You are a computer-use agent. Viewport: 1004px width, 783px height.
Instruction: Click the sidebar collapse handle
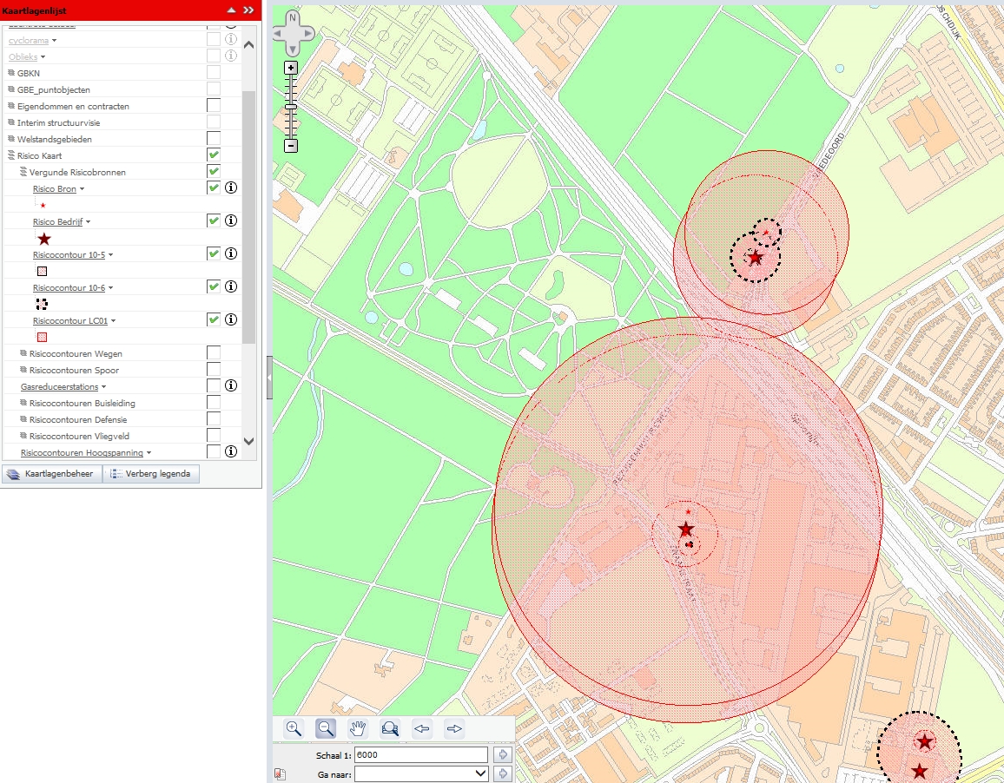[269, 378]
